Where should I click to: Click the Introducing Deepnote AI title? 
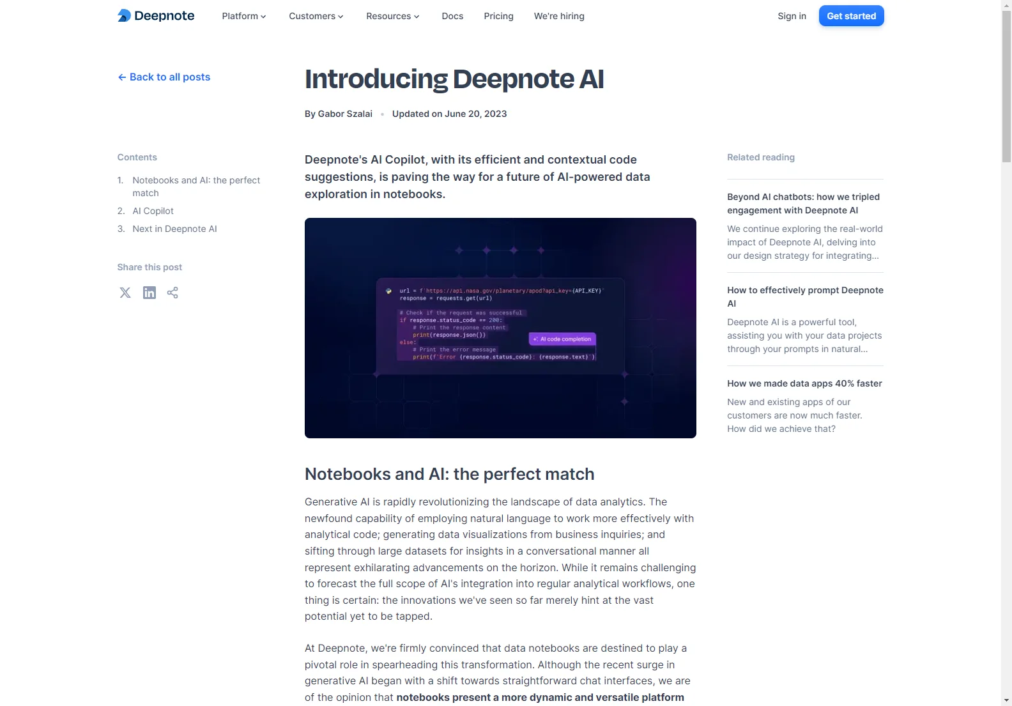pyautogui.click(x=454, y=79)
